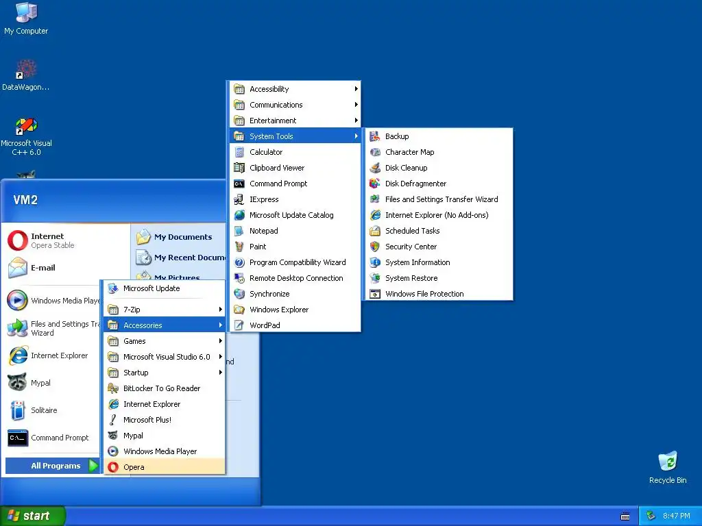
Task: Start Disk Defragmenter icon
Action: (375, 184)
